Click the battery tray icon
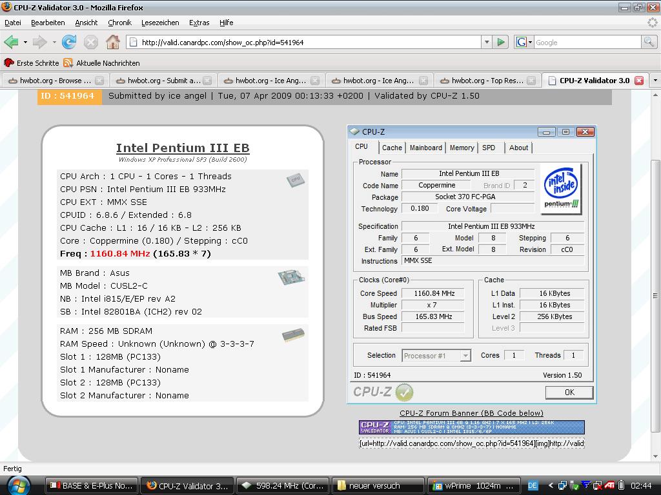Image resolution: width=661 pixels, height=495 pixels. pos(621,486)
